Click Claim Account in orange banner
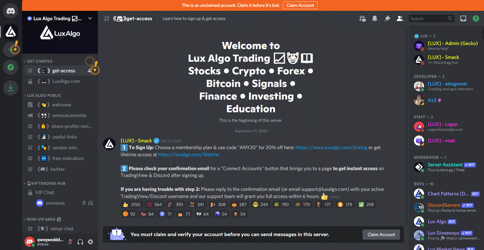Viewport: 484px width, 250px height. [300, 5]
